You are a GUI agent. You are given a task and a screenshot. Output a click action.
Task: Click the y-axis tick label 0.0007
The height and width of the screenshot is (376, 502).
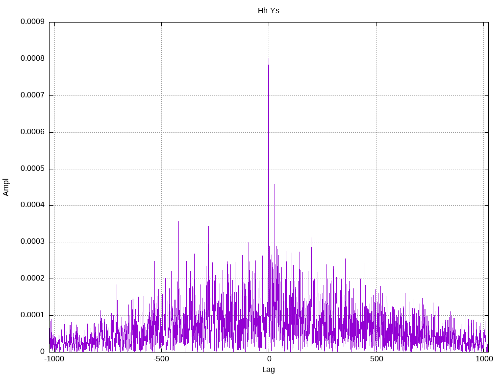33,95
